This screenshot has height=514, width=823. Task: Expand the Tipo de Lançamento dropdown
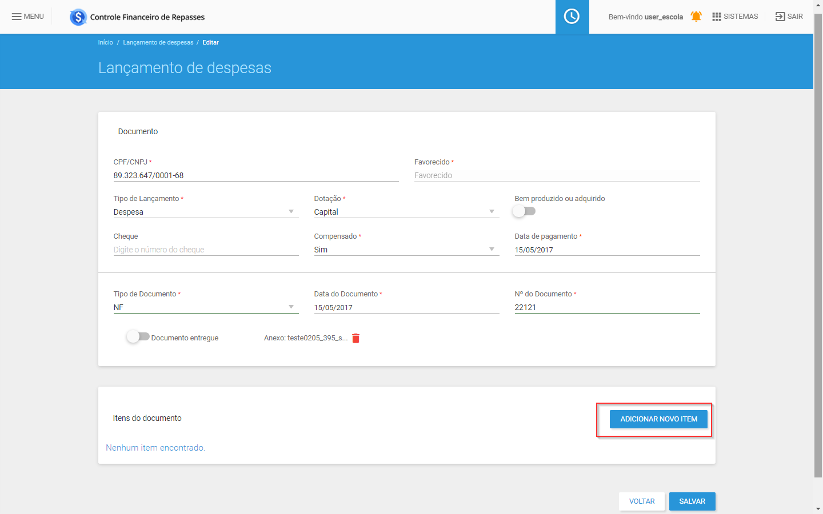click(x=291, y=212)
